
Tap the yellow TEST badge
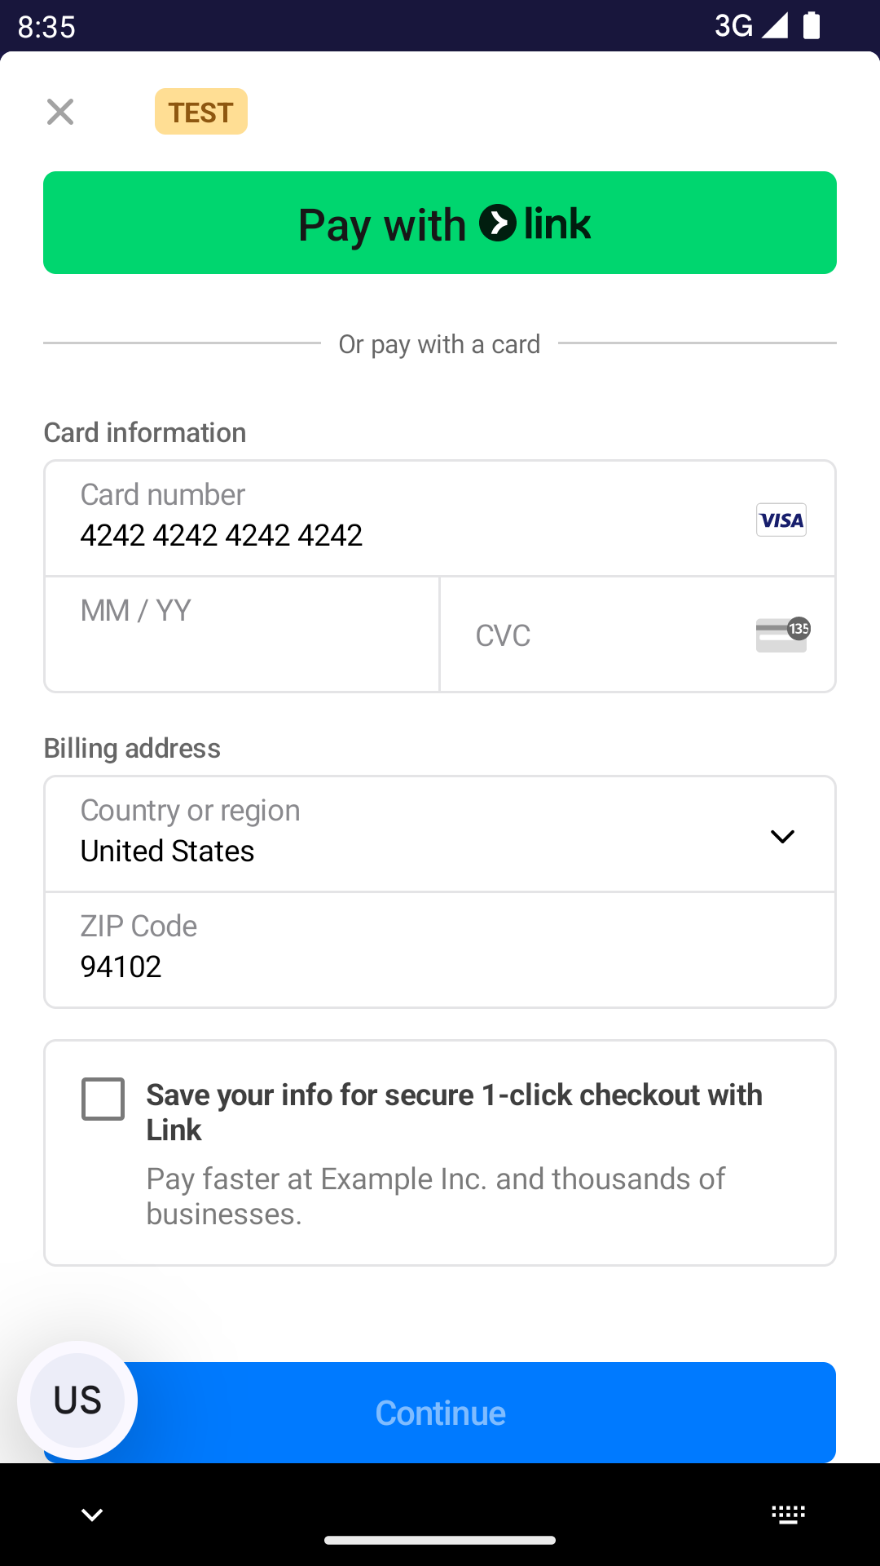pyautogui.click(x=201, y=112)
